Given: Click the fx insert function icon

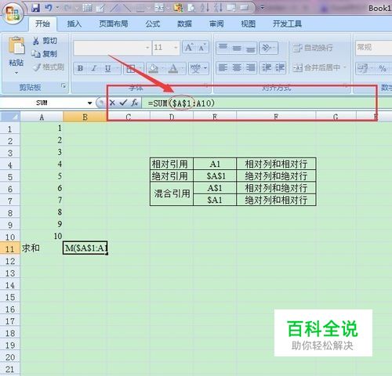Looking at the screenshot, I should coord(135,103).
